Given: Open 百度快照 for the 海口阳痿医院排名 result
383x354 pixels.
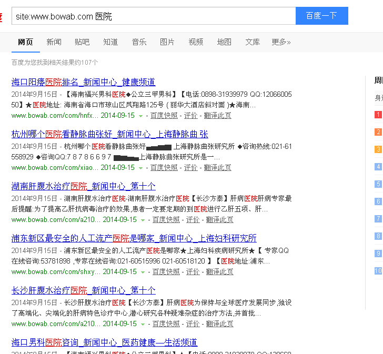Looking at the screenshot, I should [164, 116].
